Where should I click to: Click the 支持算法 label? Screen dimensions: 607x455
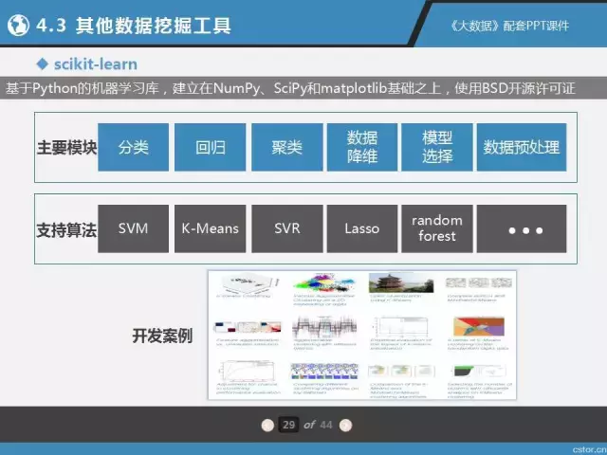66,230
